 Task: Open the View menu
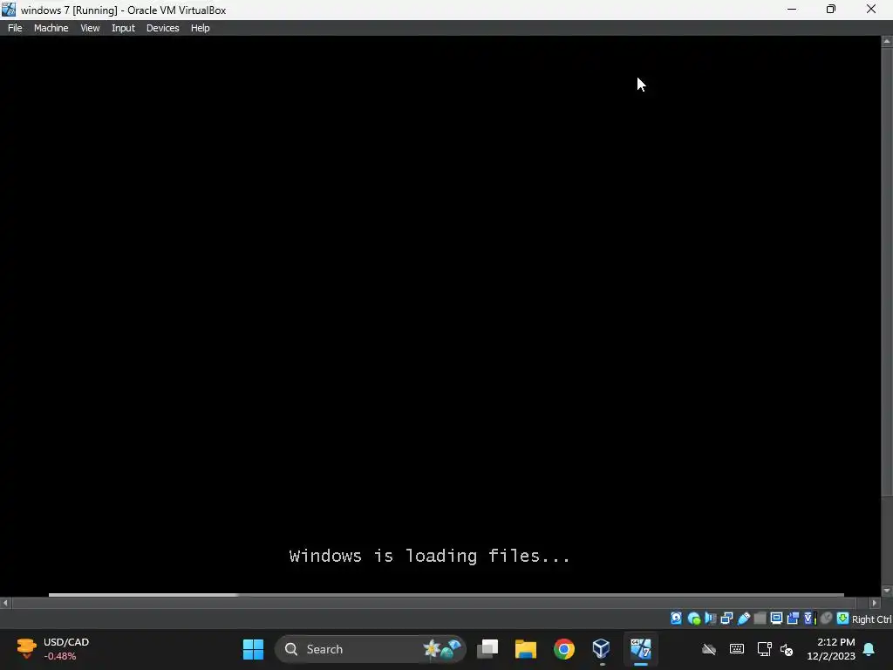tap(90, 28)
